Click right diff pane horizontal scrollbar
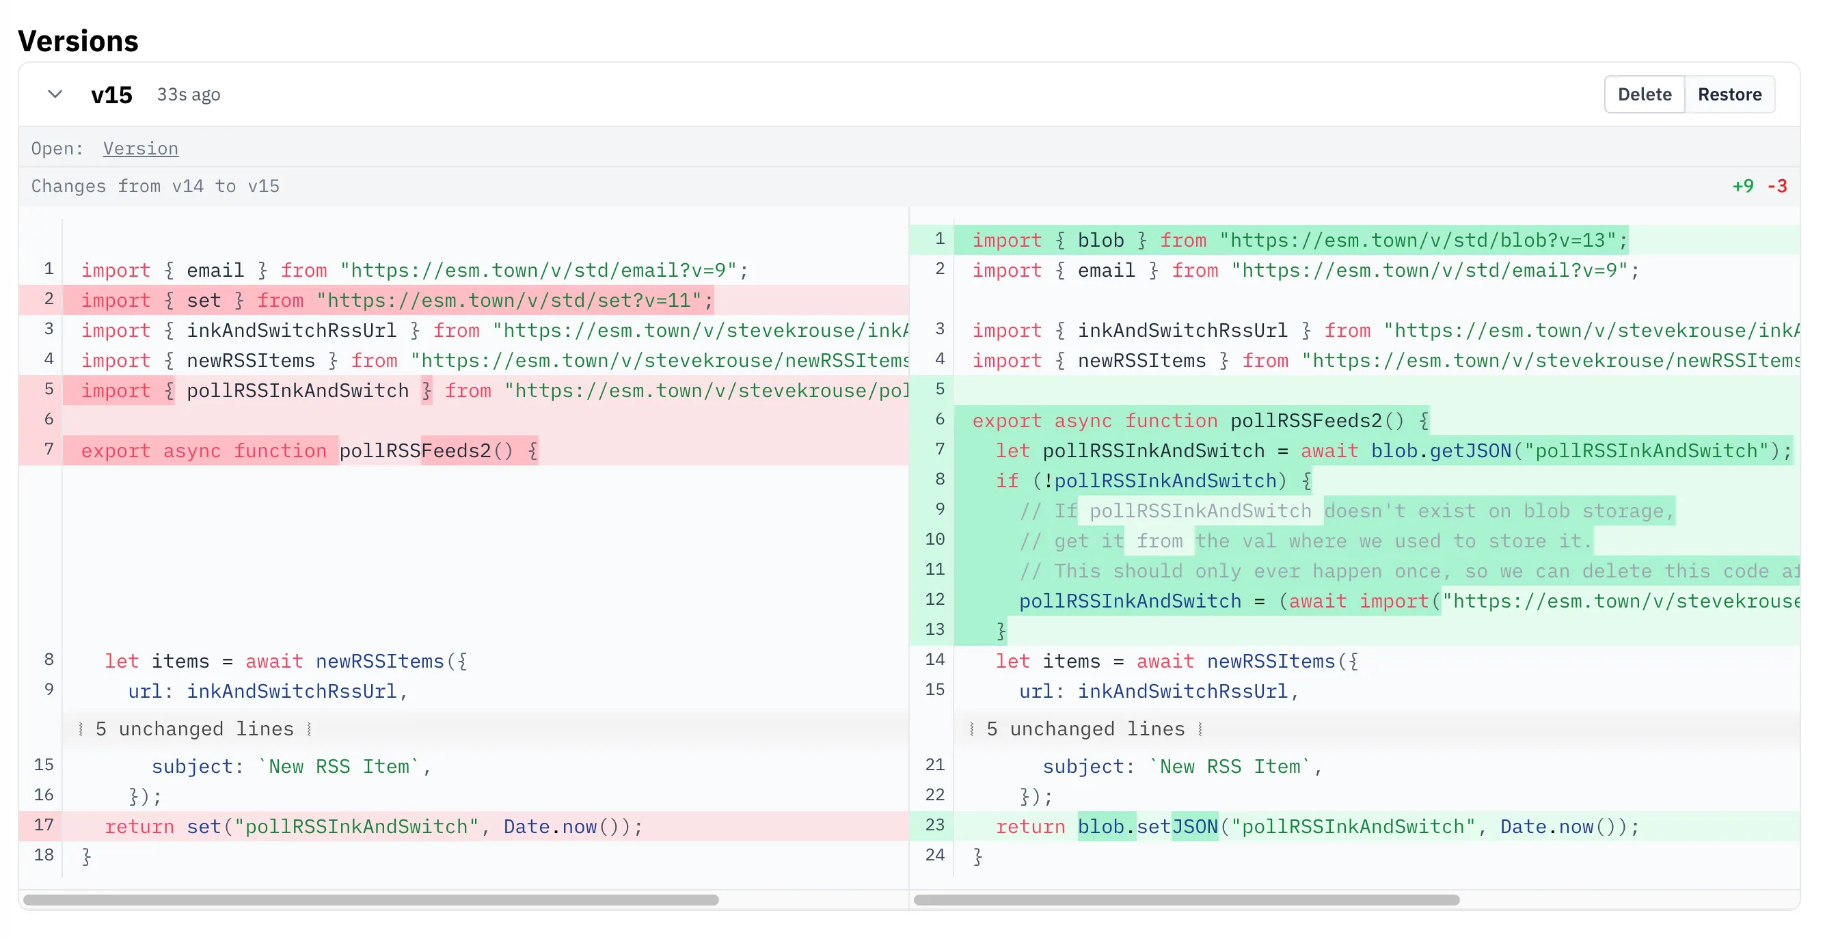 (1186, 899)
